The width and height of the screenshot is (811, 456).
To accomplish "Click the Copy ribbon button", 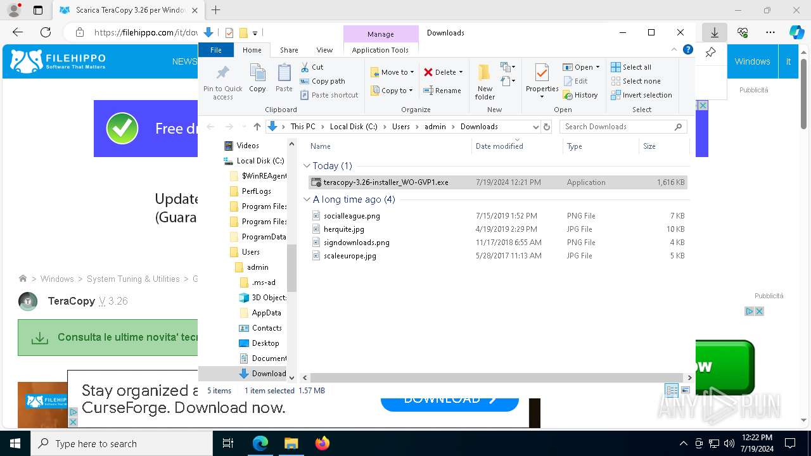I will [x=257, y=79].
